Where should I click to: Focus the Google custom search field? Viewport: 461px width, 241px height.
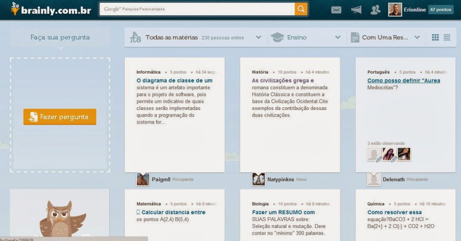click(x=197, y=9)
